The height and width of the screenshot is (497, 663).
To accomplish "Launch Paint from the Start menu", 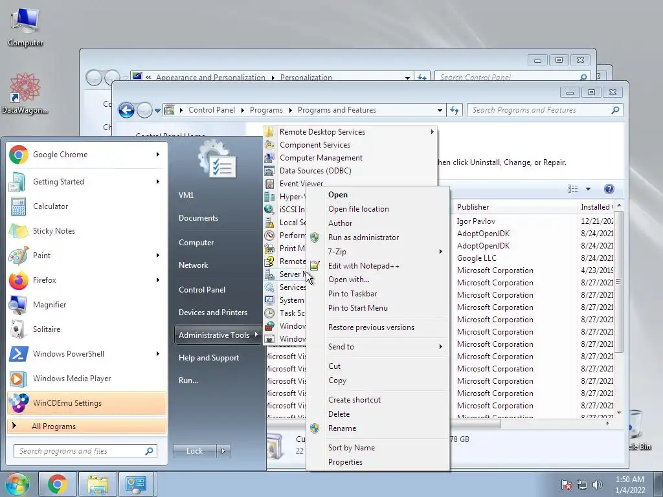I will pos(87,255).
